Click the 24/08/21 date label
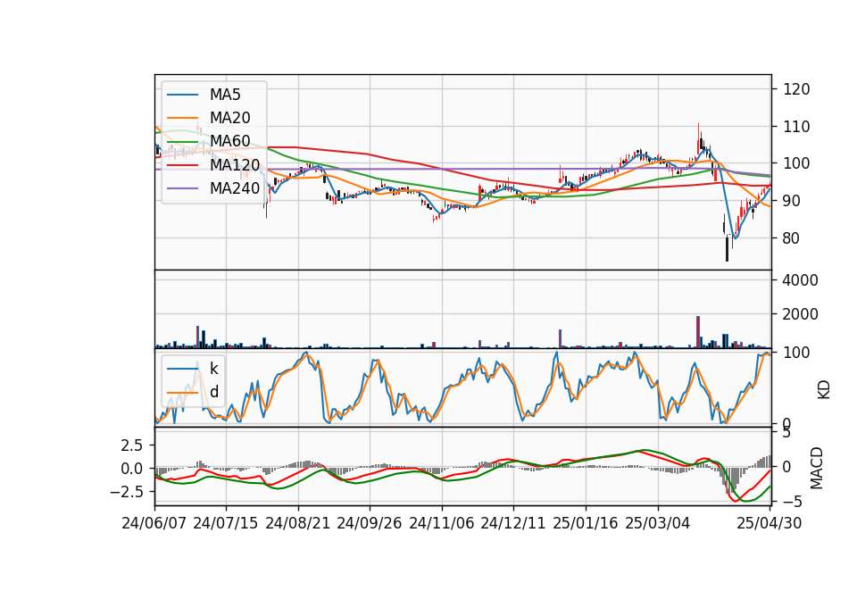 (x=298, y=523)
